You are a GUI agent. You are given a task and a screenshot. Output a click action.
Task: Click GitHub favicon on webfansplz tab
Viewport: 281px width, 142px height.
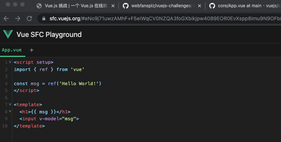tap(126, 6)
